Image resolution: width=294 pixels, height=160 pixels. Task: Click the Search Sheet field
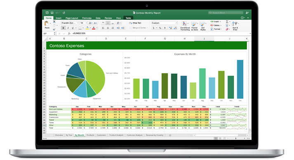[226, 13]
